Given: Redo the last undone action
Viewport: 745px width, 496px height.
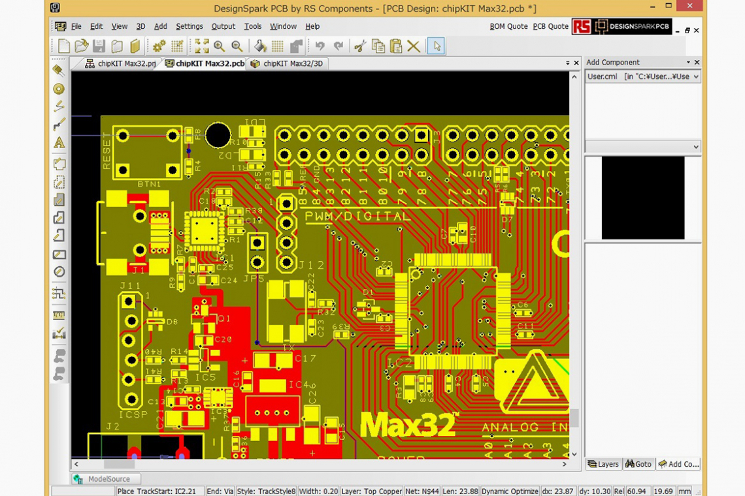Looking at the screenshot, I should tap(339, 46).
